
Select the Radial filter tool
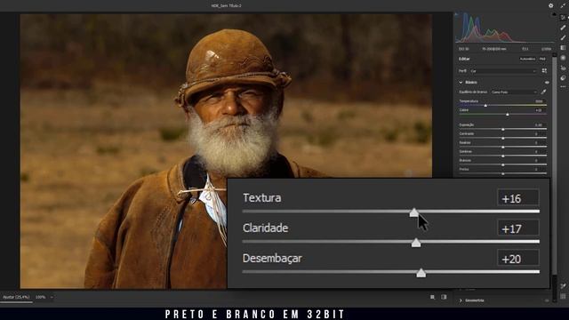coord(563,58)
